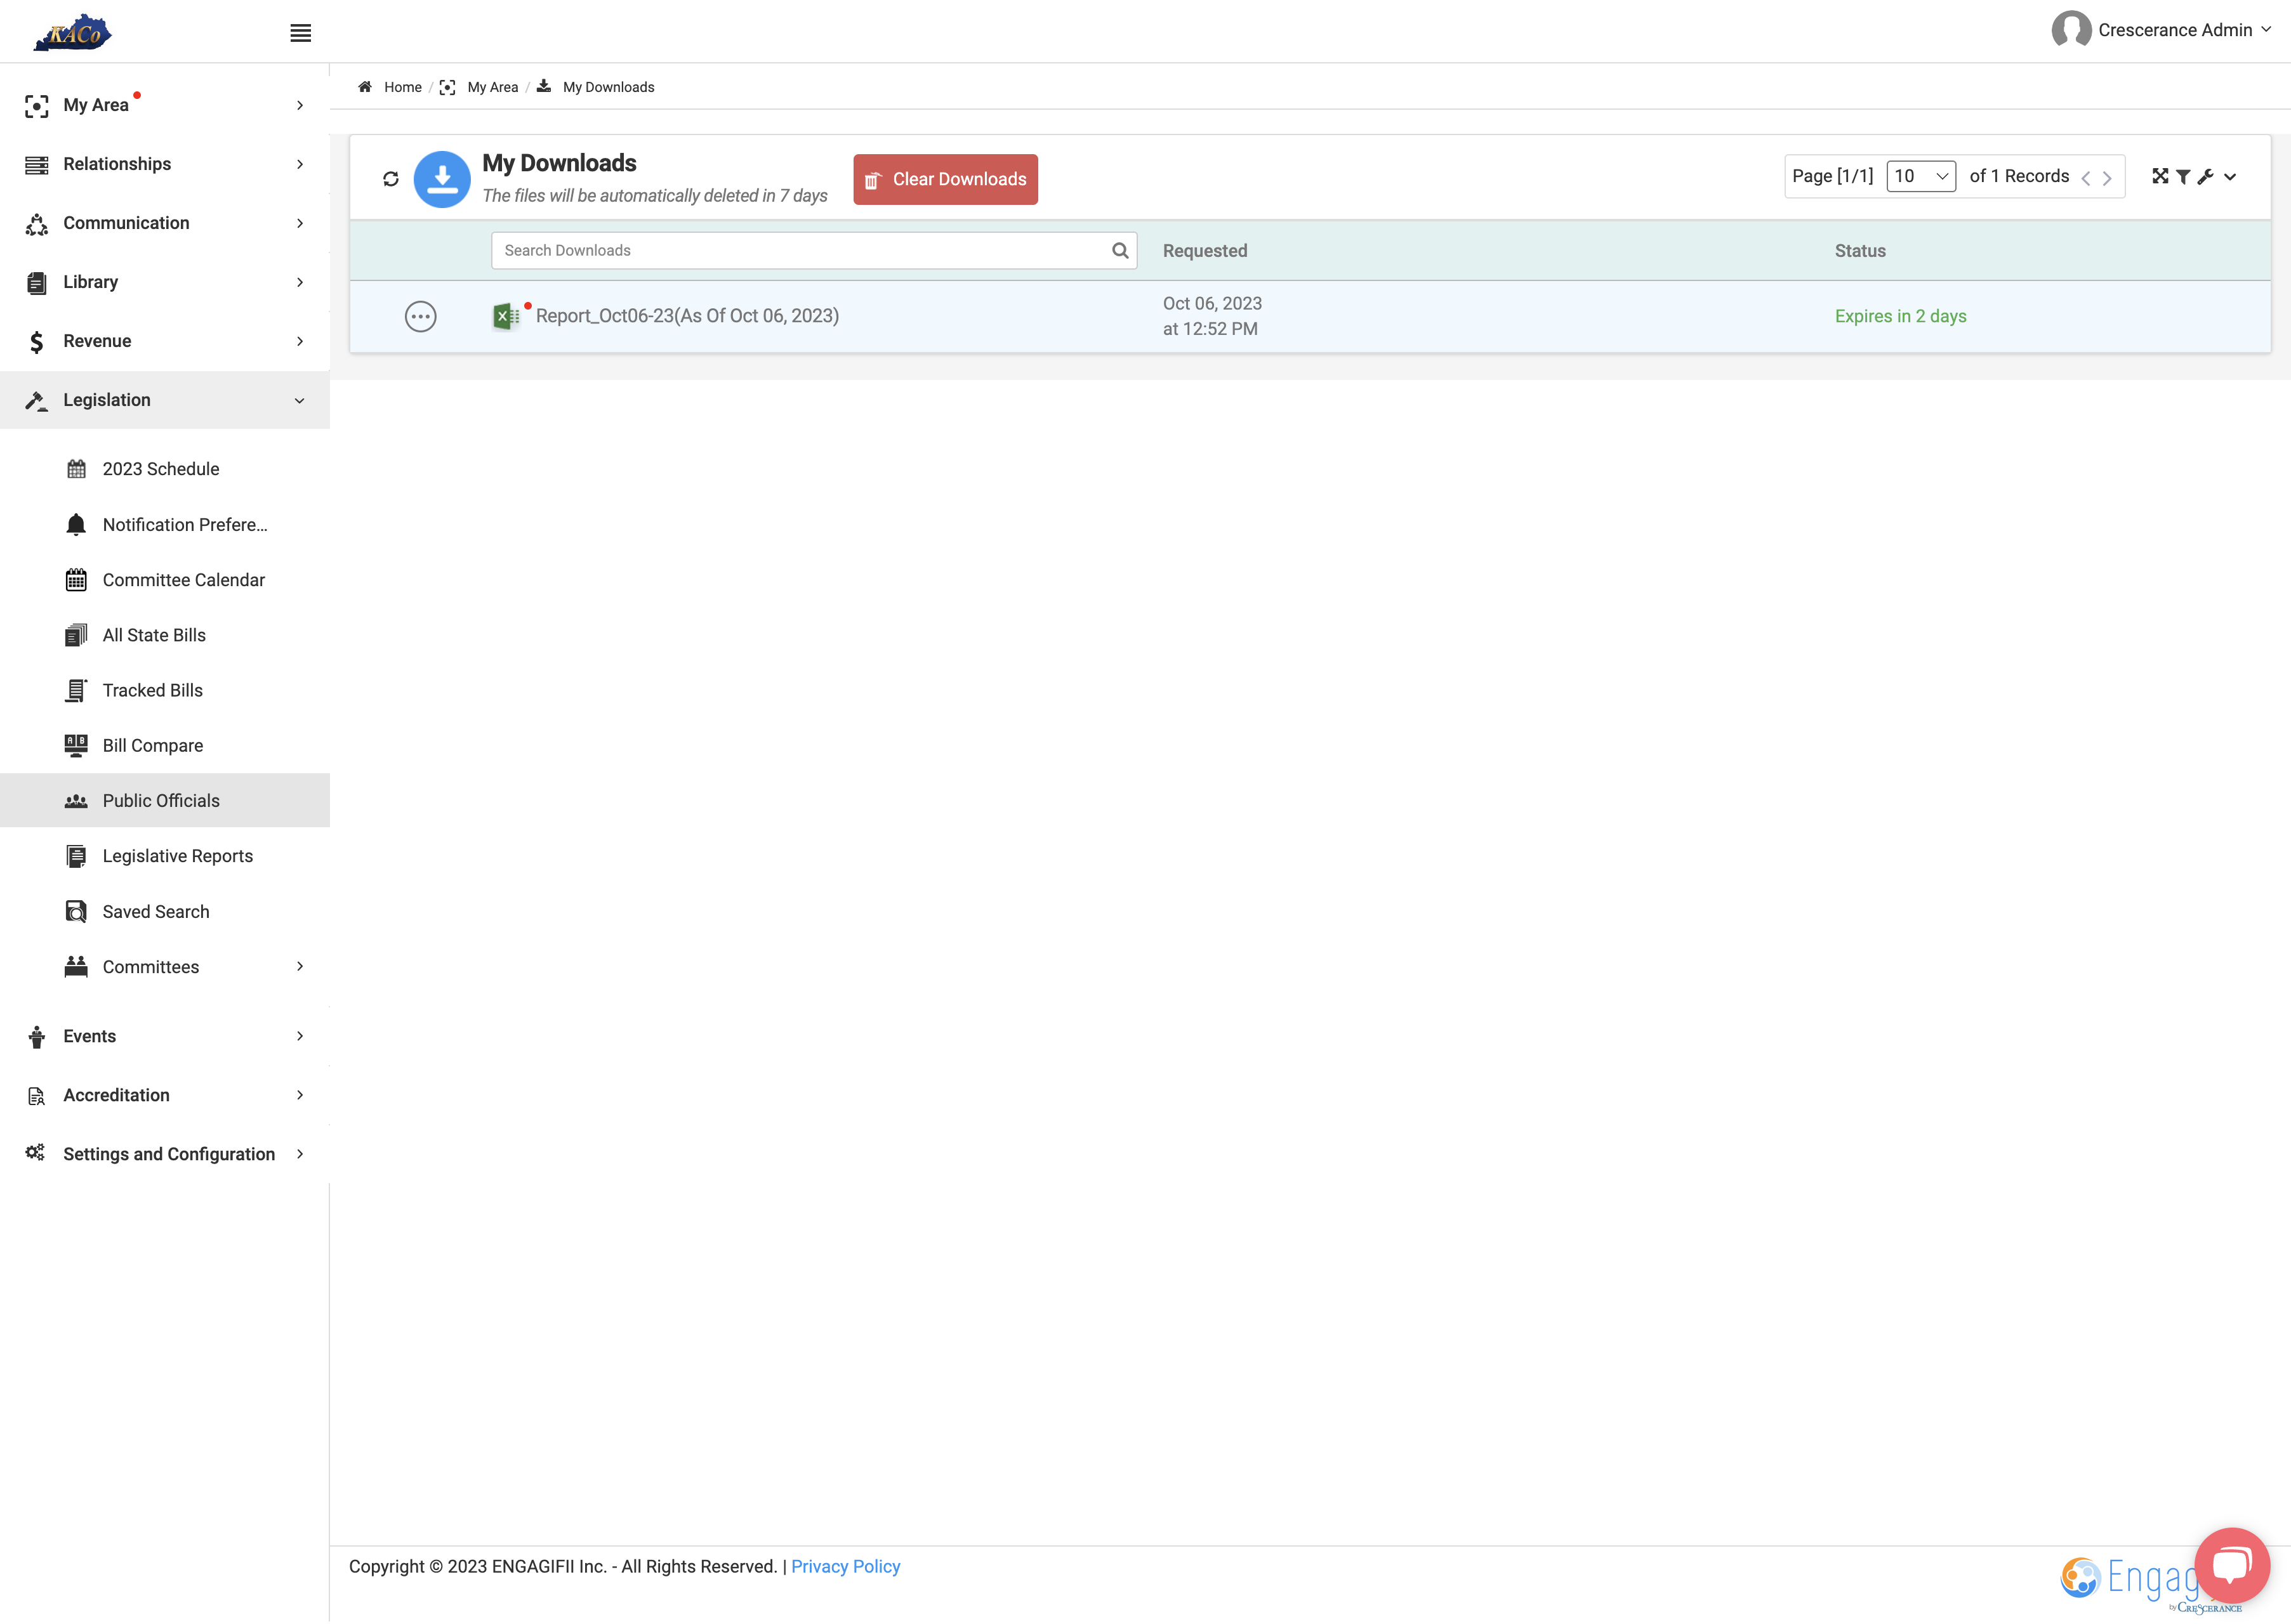The width and height of the screenshot is (2291, 1624).
Task: Toggle the hamburger menu icon at top
Action: coord(300,33)
